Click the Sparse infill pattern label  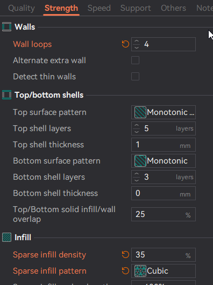pos(49,271)
